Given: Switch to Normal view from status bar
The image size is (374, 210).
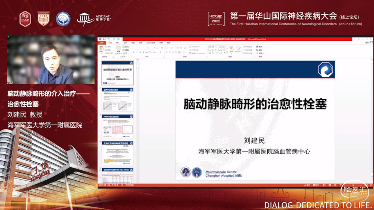Looking at the screenshot, I should click(324, 185).
